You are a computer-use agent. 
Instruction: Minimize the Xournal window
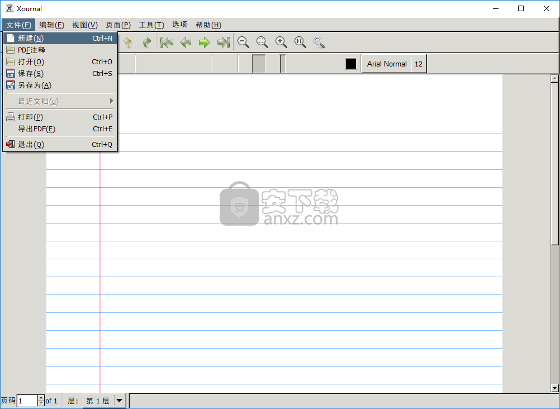pos(496,8)
